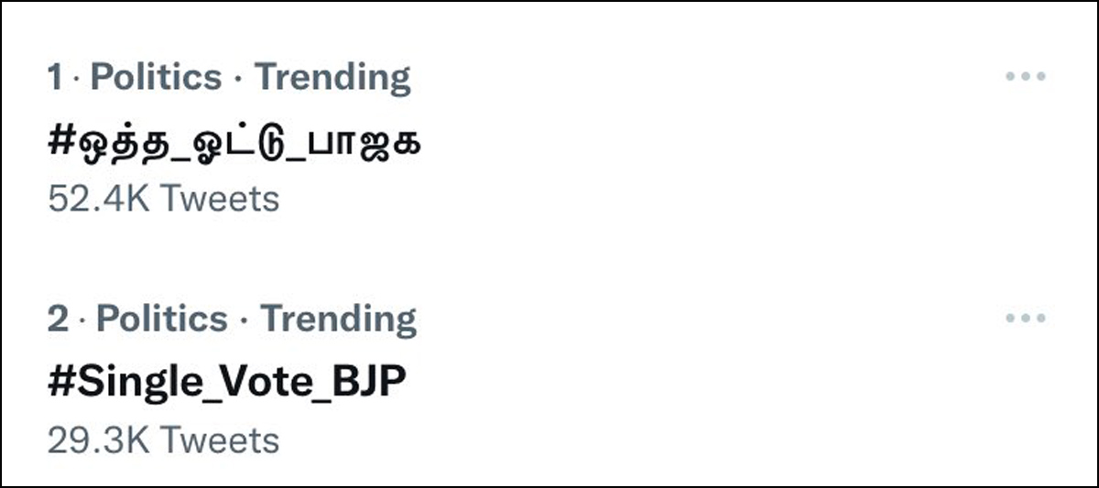
Task: Open more options for #Single_Vote_BJP trend
Action: pos(1025,319)
